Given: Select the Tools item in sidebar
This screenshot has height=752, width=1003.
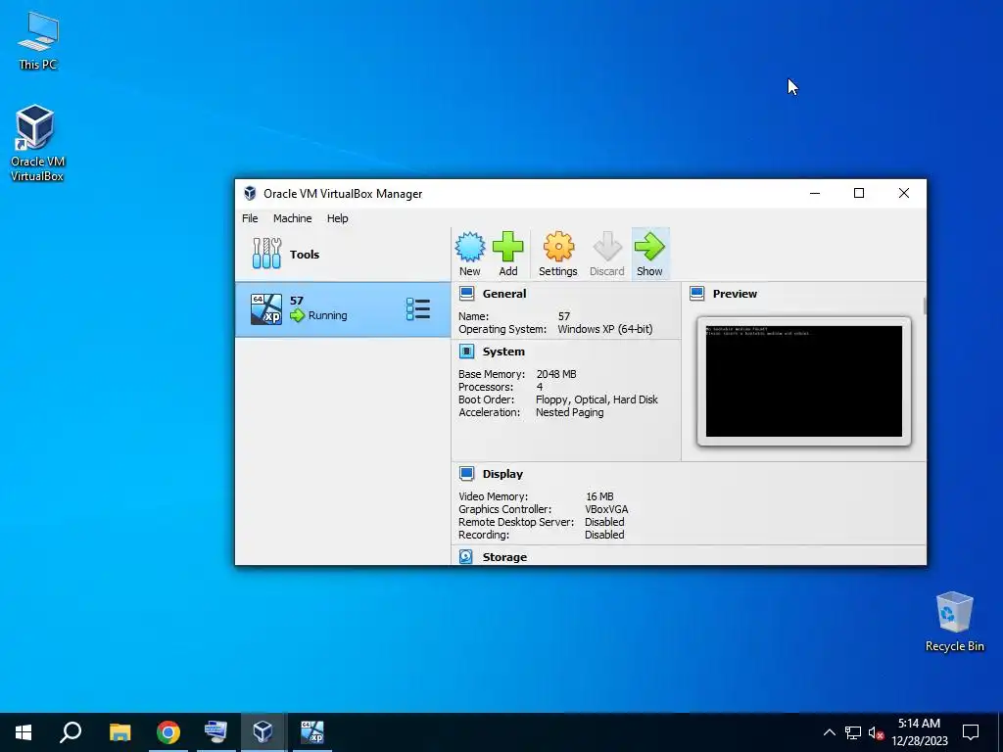Looking at the screenshot, I should pyautogui.click(x=343, y=255).
